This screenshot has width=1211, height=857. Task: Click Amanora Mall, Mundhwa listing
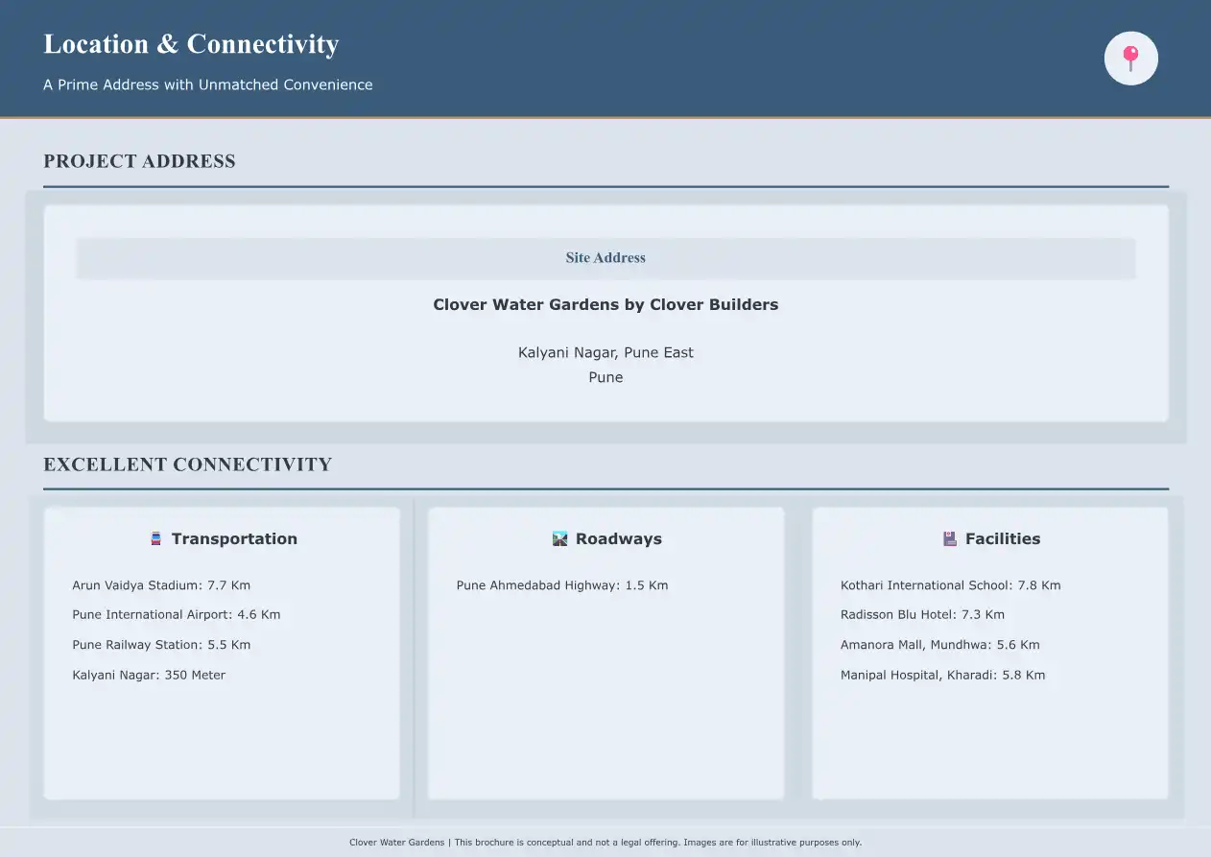(939, 645)
